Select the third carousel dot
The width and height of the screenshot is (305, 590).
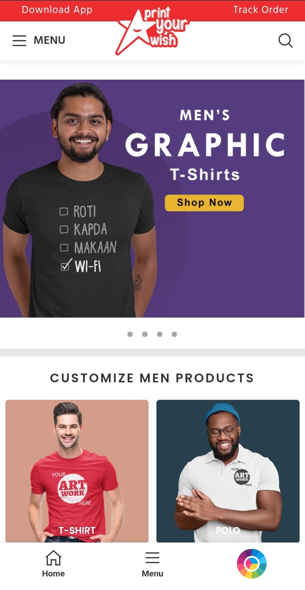(159, 334)
